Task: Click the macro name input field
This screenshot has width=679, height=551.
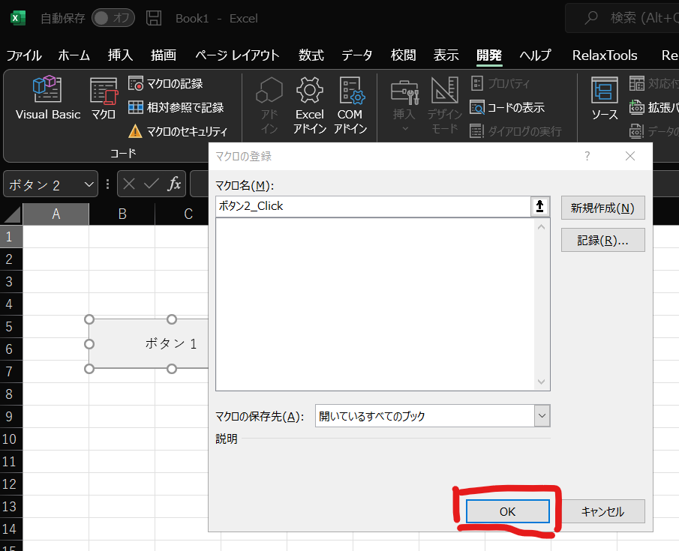Action: [x=373, y=206]
